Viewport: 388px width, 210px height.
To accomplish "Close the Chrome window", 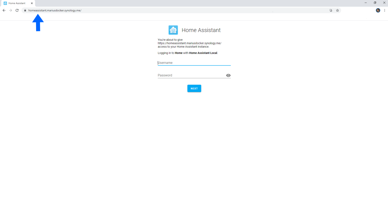I will coord(384,3).
